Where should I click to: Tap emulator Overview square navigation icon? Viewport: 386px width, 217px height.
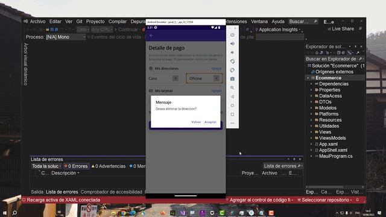click(232, 115)
